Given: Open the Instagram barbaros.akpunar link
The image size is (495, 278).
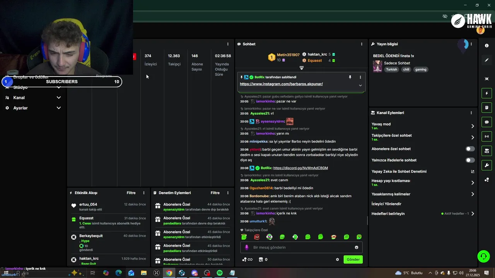Looking at the screenshot, I should point(281,84).
